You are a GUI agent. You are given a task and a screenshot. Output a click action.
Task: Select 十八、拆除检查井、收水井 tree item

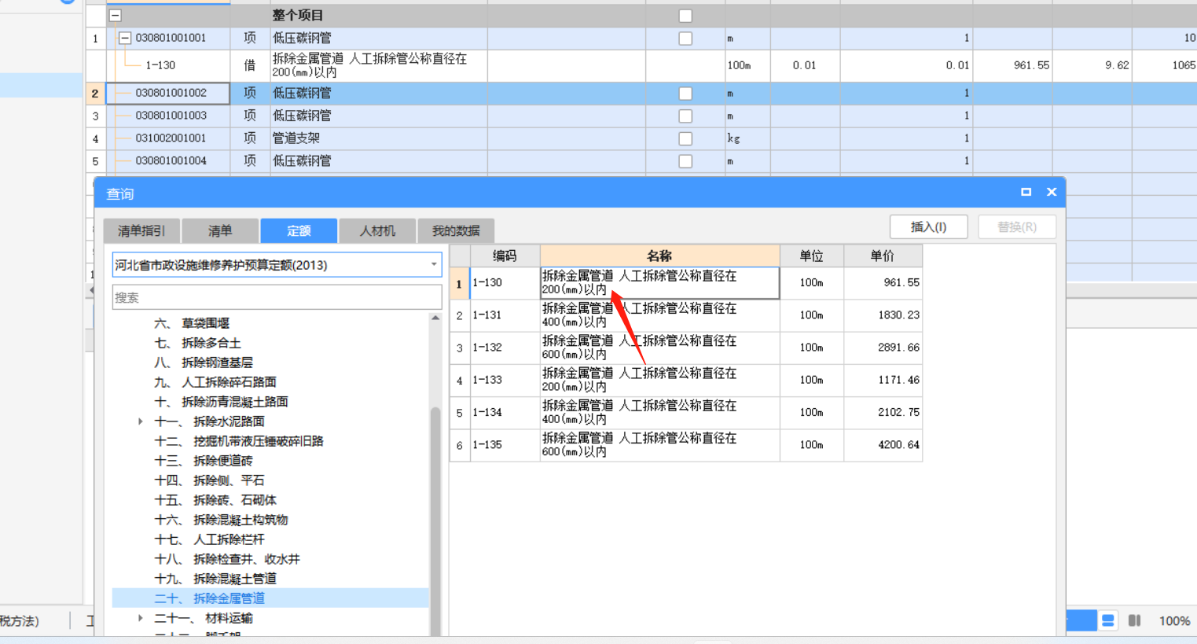tap(227, 559)
